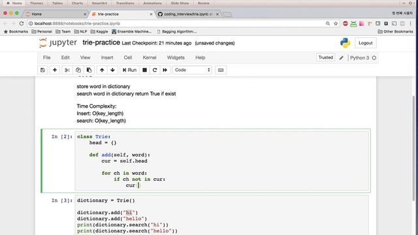418x235 pixels.
Task: Open the Personal bookmarks folder
Action: click(42, 31)
